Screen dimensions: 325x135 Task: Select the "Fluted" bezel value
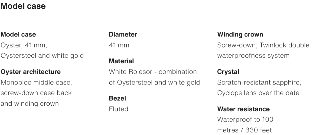118,109
